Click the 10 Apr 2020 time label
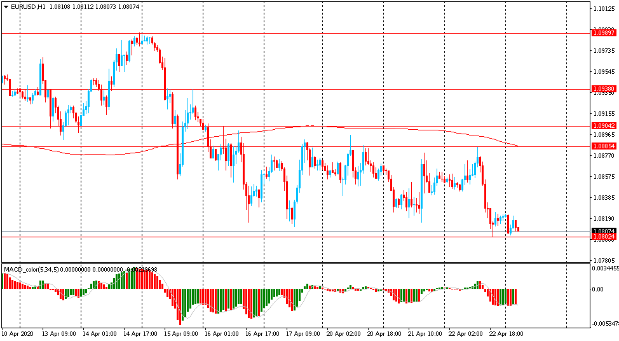The width and height of the screenshot is (619, 341). (17, 334)
